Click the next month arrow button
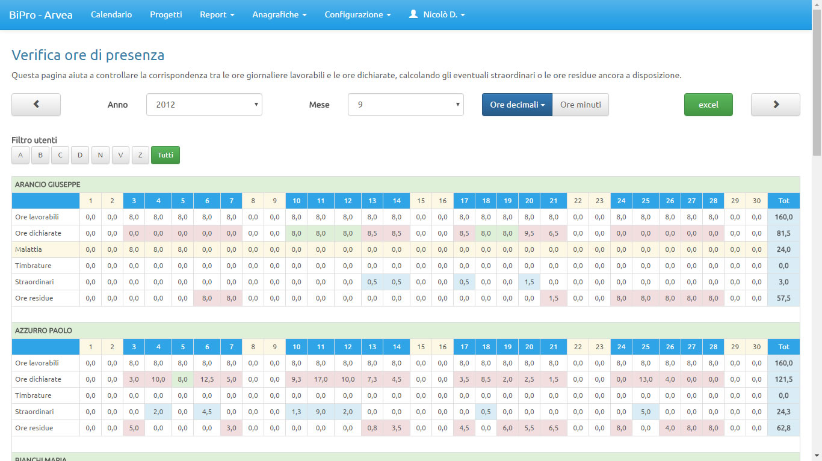This screenshot has height=461, width=822. (x=775, y=105)
